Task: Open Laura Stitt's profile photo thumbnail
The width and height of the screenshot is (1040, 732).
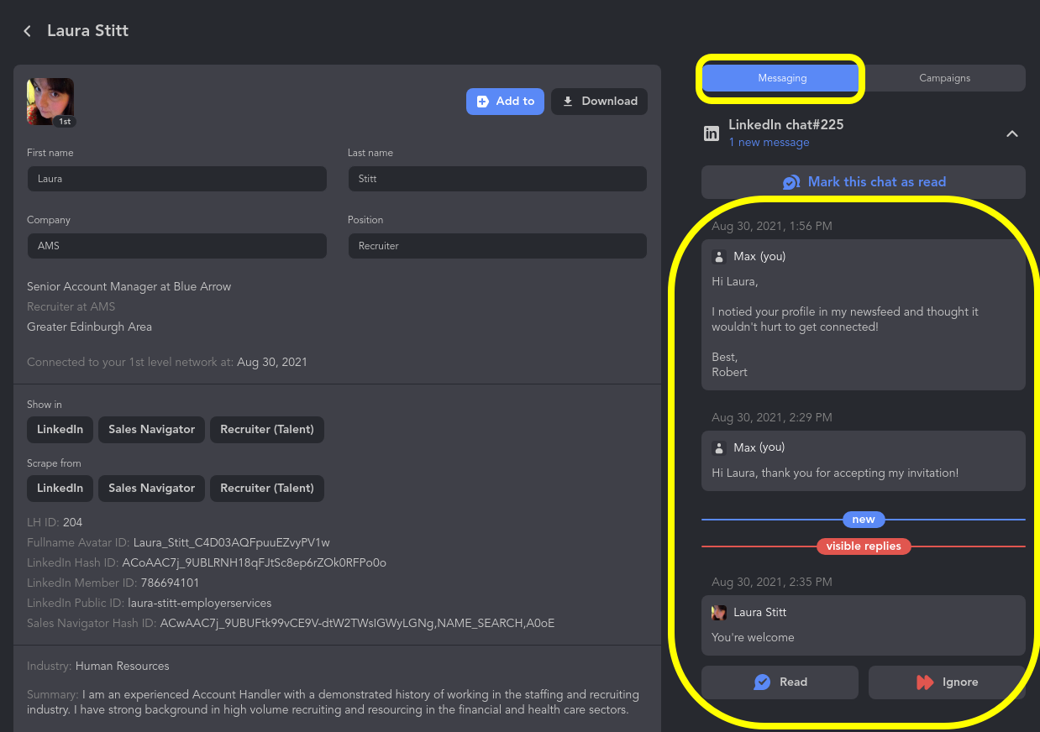Action: pos(50,102)
